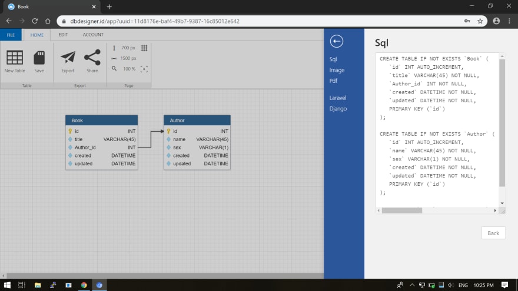Open Export with the paper plane icon

(68, 58)
